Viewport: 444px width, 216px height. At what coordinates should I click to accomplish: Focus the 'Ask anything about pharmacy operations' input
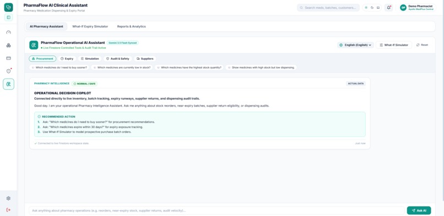tap(216, 211)
